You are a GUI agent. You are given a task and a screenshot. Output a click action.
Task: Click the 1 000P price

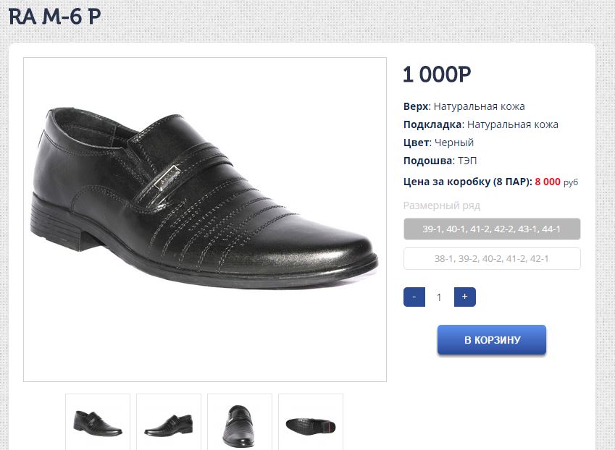[x=437, y=75]
